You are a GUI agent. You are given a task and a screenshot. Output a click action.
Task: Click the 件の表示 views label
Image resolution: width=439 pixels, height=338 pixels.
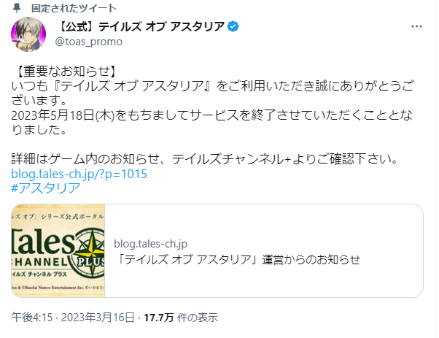click(199, 318)
